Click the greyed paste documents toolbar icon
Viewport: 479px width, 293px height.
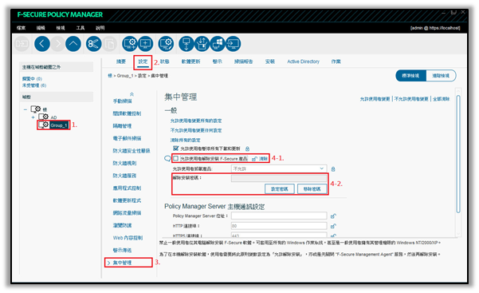pos(109,44)
